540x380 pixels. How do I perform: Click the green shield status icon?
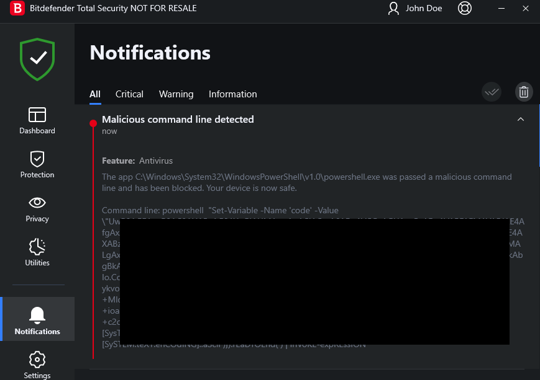click(x=38, y=58)
